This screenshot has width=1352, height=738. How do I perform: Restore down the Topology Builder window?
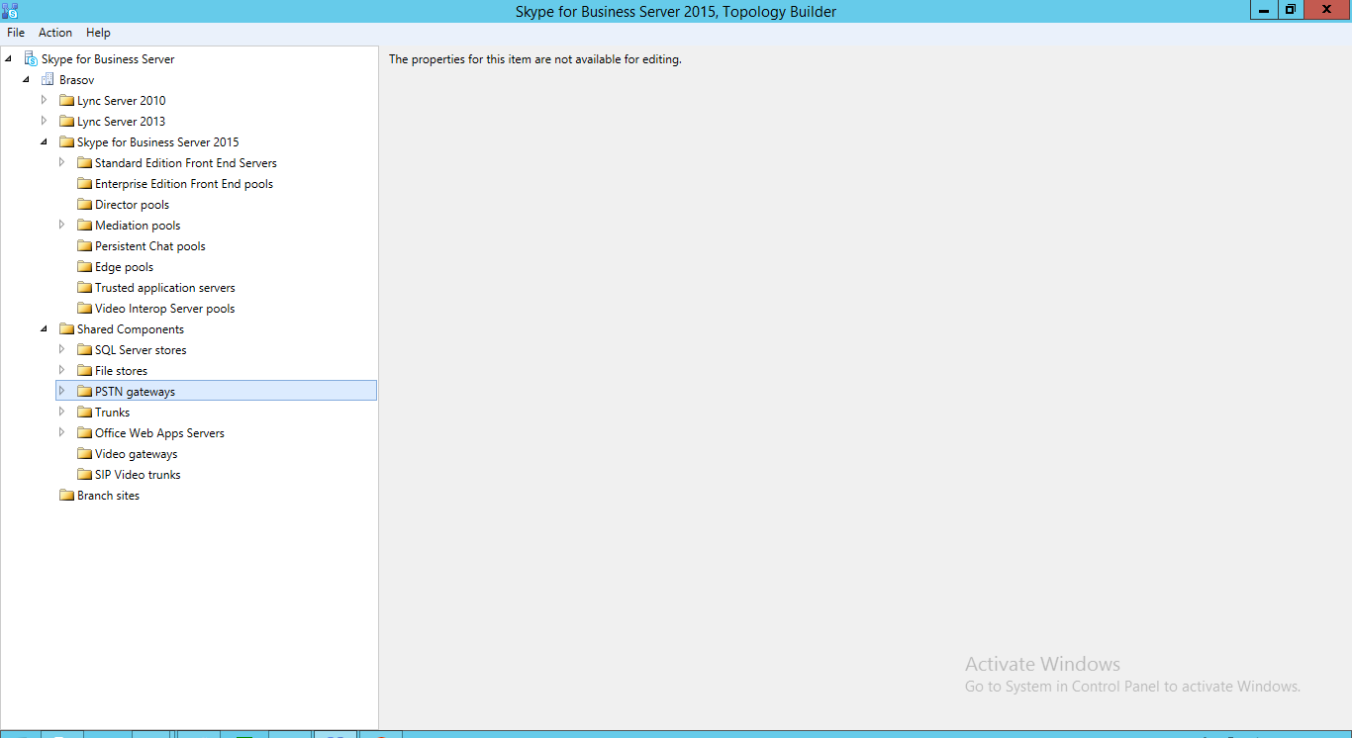point(1291,10)
